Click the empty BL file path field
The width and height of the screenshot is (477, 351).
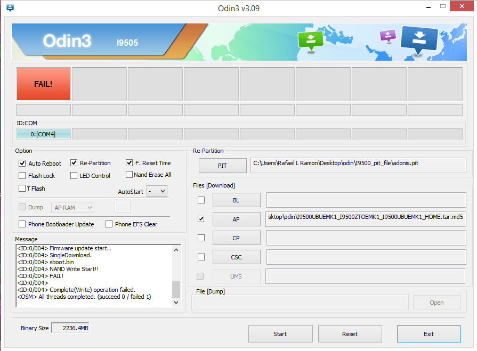366,200
